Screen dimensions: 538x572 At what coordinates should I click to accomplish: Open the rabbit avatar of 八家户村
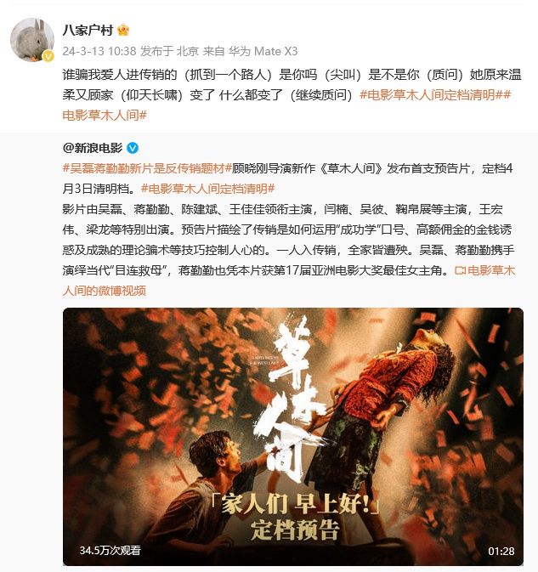[x=32, y=40]
